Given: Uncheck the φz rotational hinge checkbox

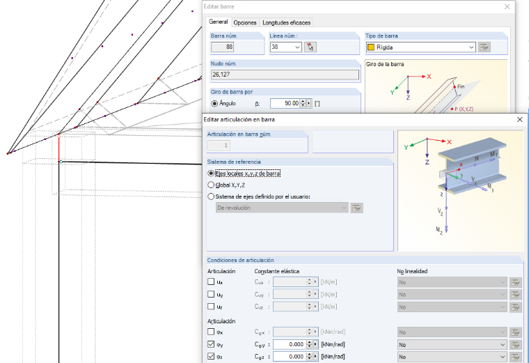Looking at the screenshot, I should [x=211, y=356].
